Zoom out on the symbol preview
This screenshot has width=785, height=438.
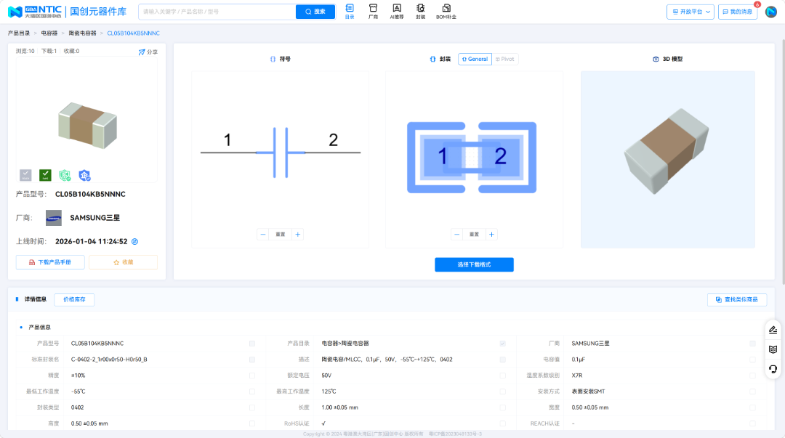263,235
